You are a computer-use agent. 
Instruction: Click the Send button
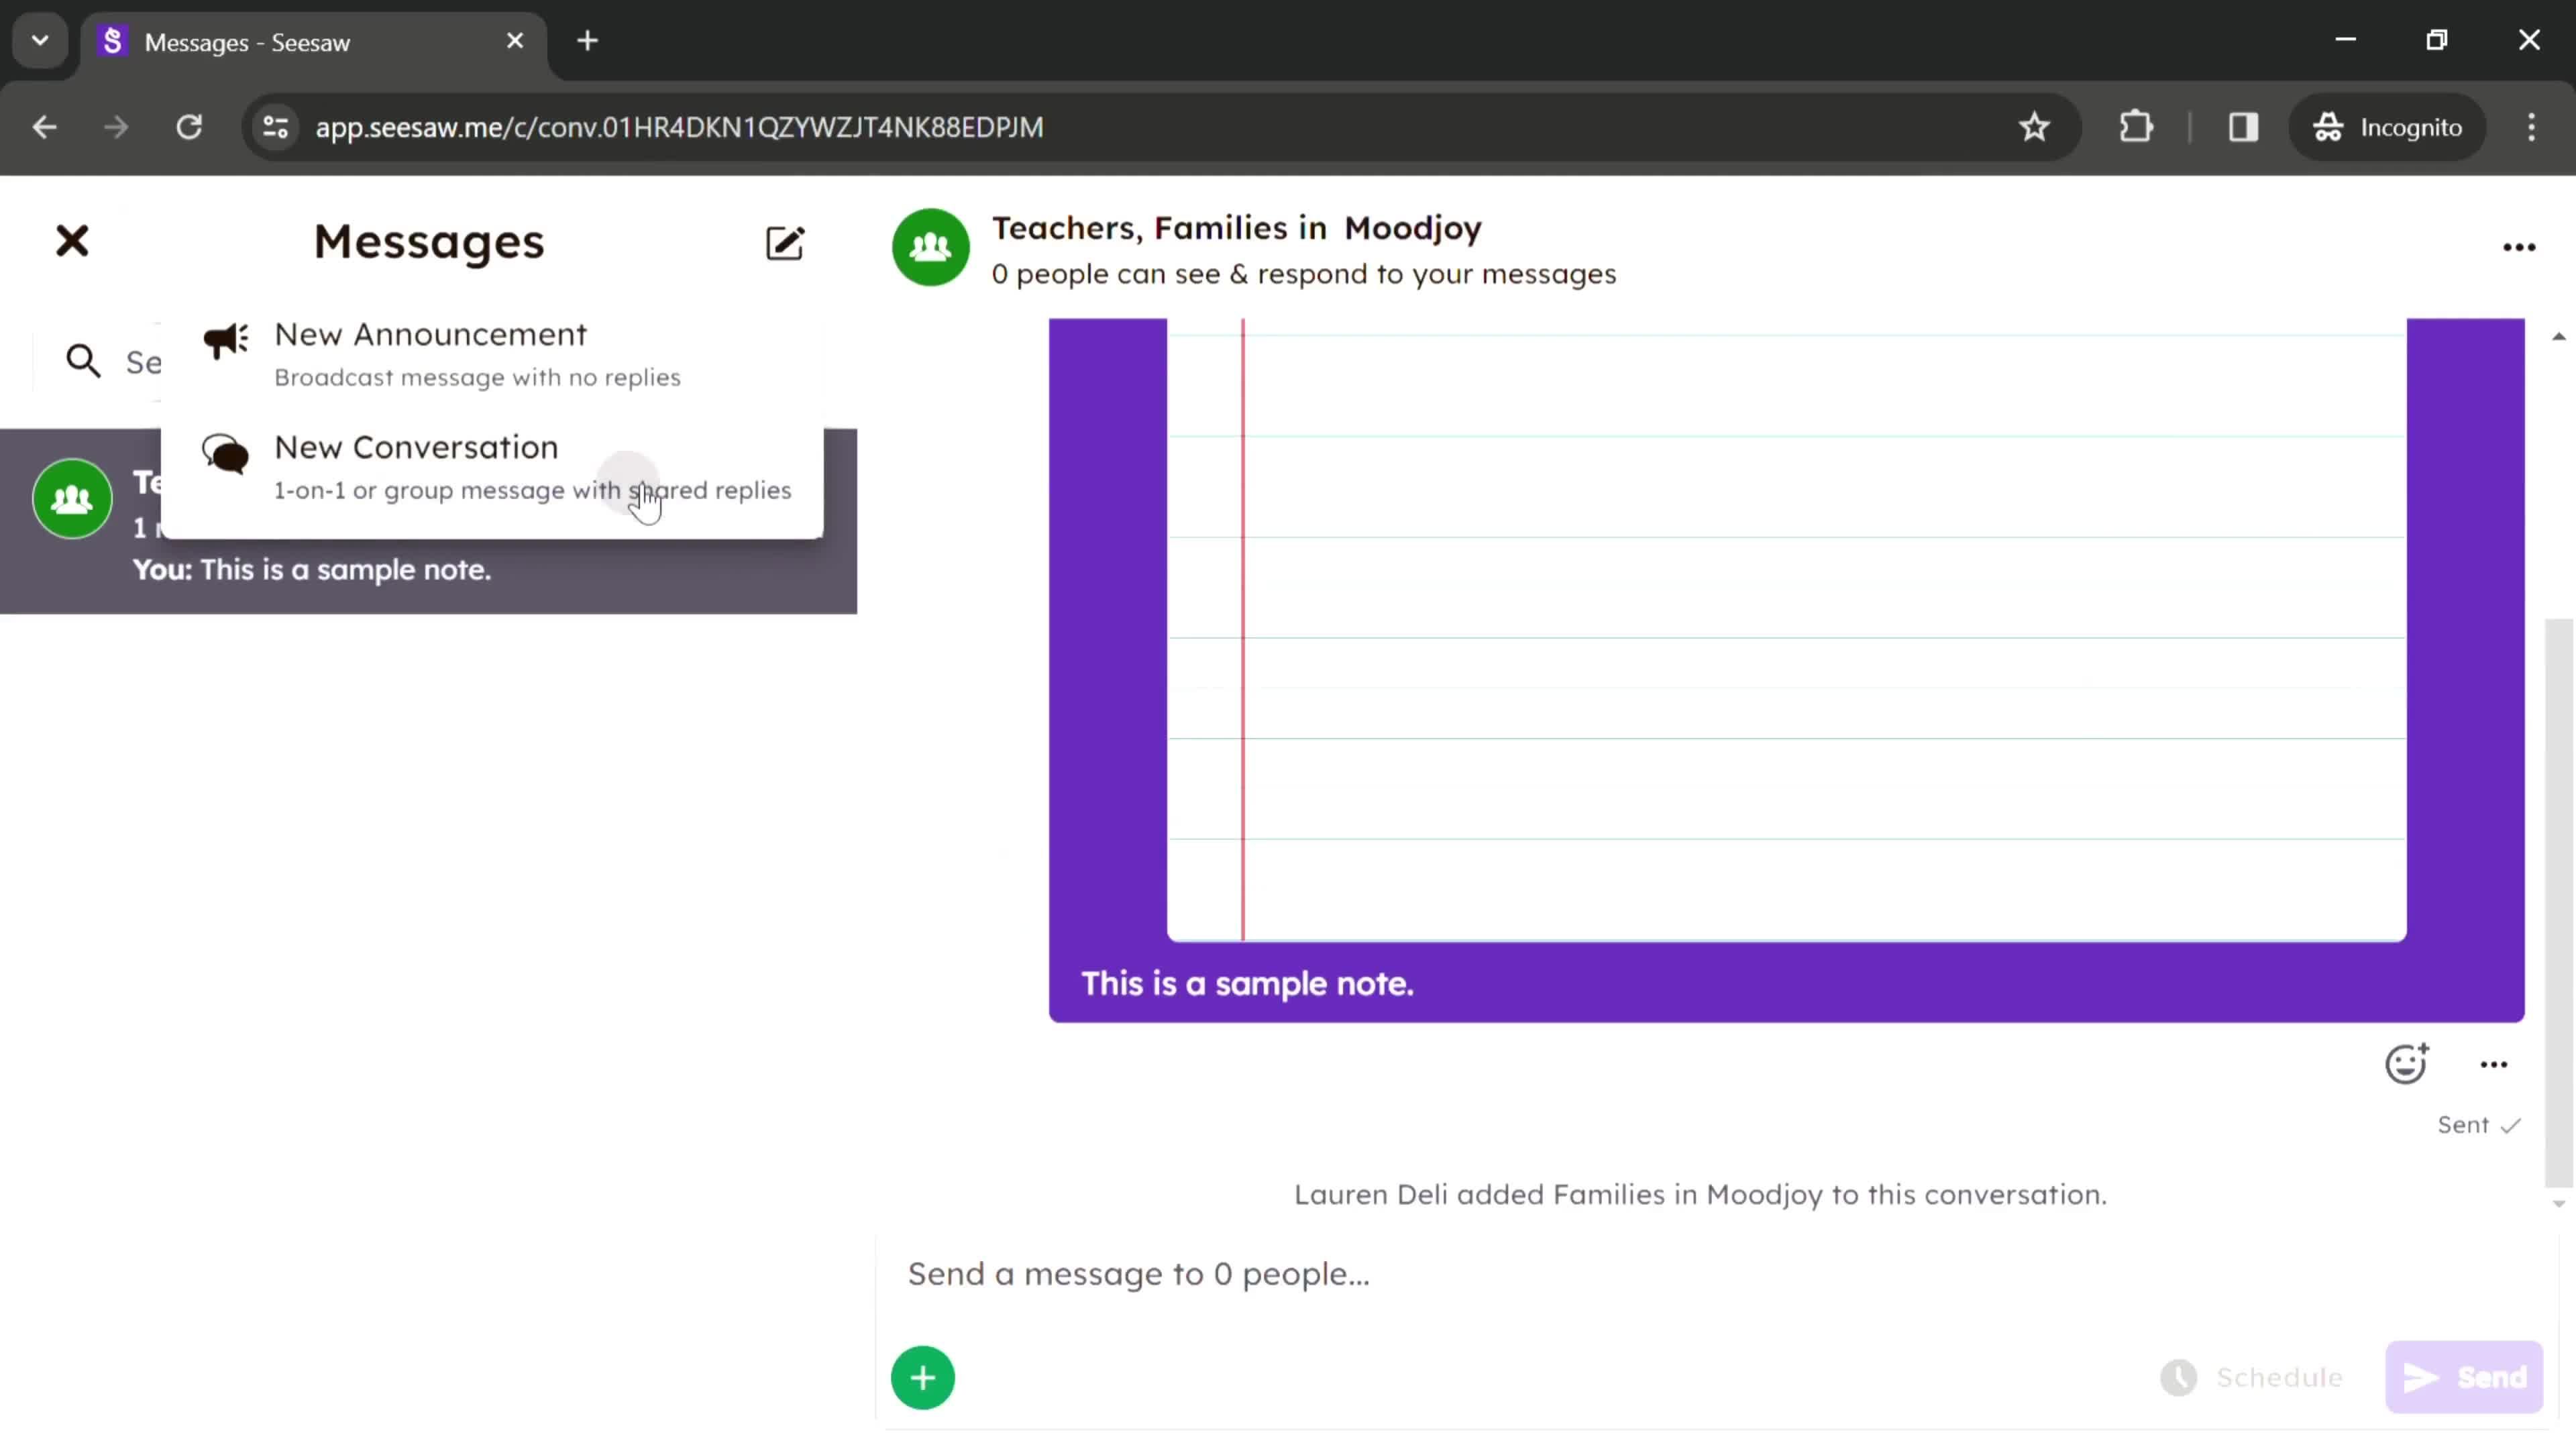[x=2464, y=1377]
